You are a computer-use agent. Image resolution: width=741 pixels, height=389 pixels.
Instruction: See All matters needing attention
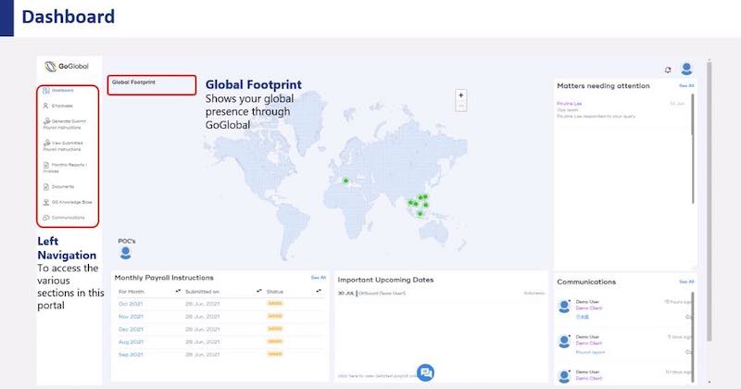coord(686,86)
